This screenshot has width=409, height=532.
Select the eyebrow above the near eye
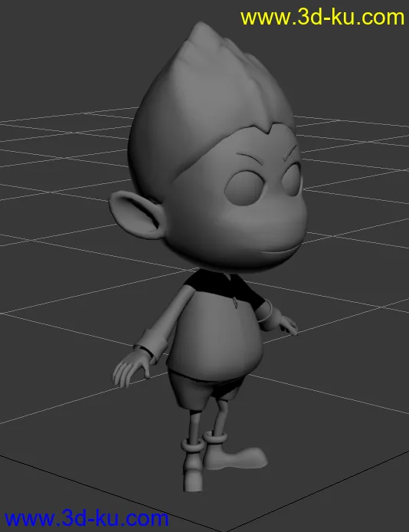250,158
